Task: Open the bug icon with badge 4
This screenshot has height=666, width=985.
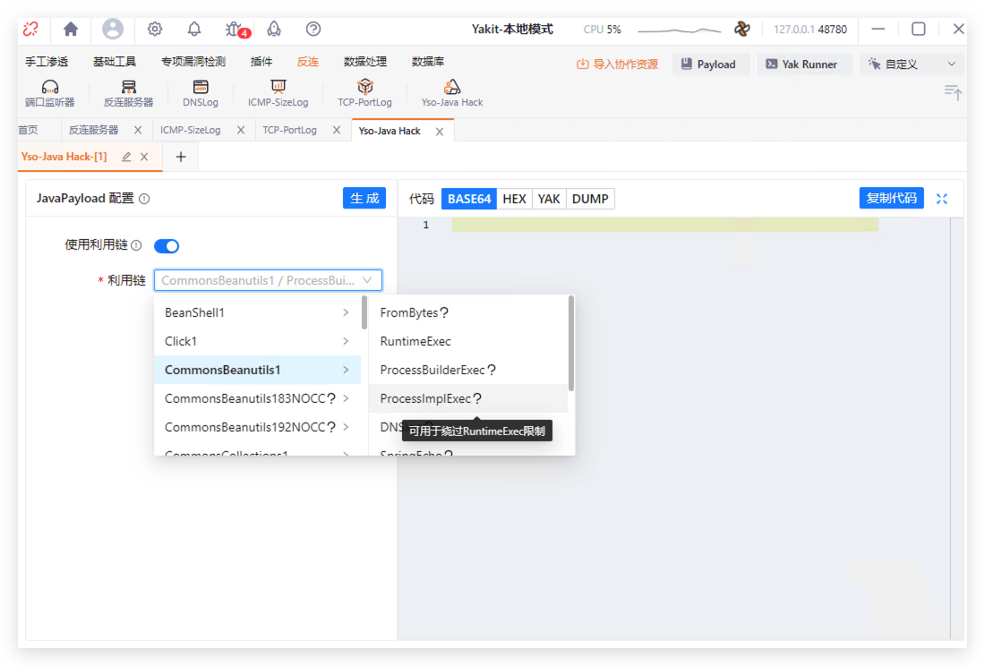Action: click(x=236, y=30)
